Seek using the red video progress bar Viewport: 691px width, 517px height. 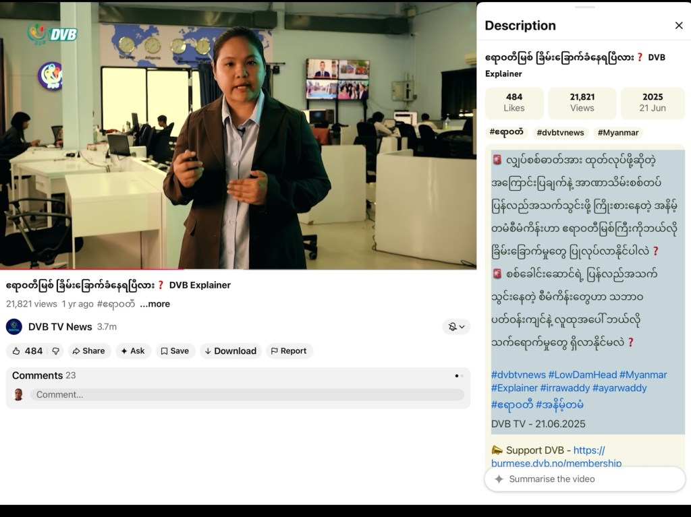(238, 269)
